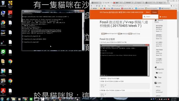This screenshot has height=101, width=179.
Task: Open the Week 15 recent post
Action: click(x=159, y=44)
